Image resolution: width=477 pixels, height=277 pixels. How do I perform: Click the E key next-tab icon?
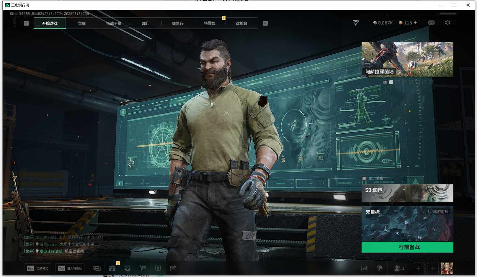(265, 23)
